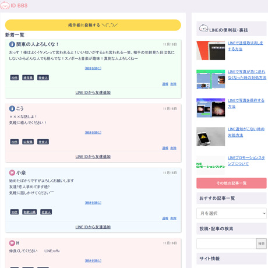Viewport: 268px width, 268px height.
Task: Select 20代 tag in 関東の人よろしくな！ post
Action: (15, 77)
